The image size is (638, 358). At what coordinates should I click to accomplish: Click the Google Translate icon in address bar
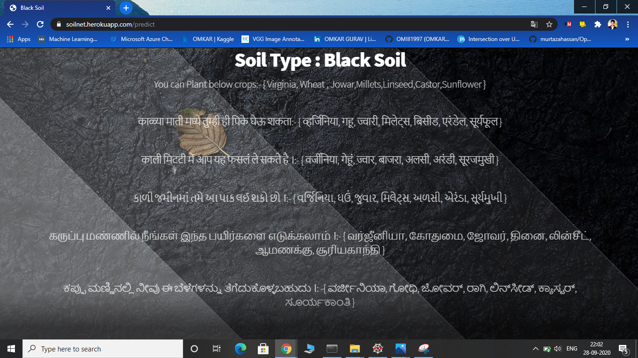[534, 24]
